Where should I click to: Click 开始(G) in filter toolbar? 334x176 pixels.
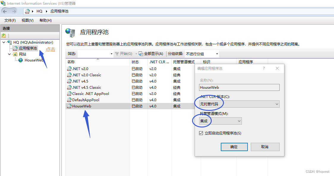pyautogui.click(x=124, y=54)
